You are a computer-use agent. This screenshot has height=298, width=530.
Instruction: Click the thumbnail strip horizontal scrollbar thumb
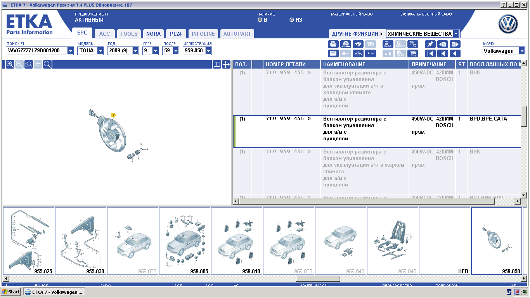coord(318,279)
